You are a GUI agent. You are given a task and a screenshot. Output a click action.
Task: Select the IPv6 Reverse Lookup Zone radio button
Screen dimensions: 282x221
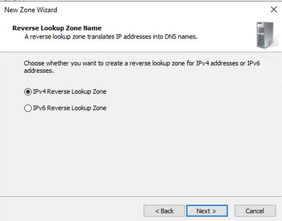[28, 108]
